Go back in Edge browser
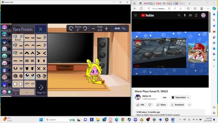This screenshot has height=123, width=218. point(135,9)
